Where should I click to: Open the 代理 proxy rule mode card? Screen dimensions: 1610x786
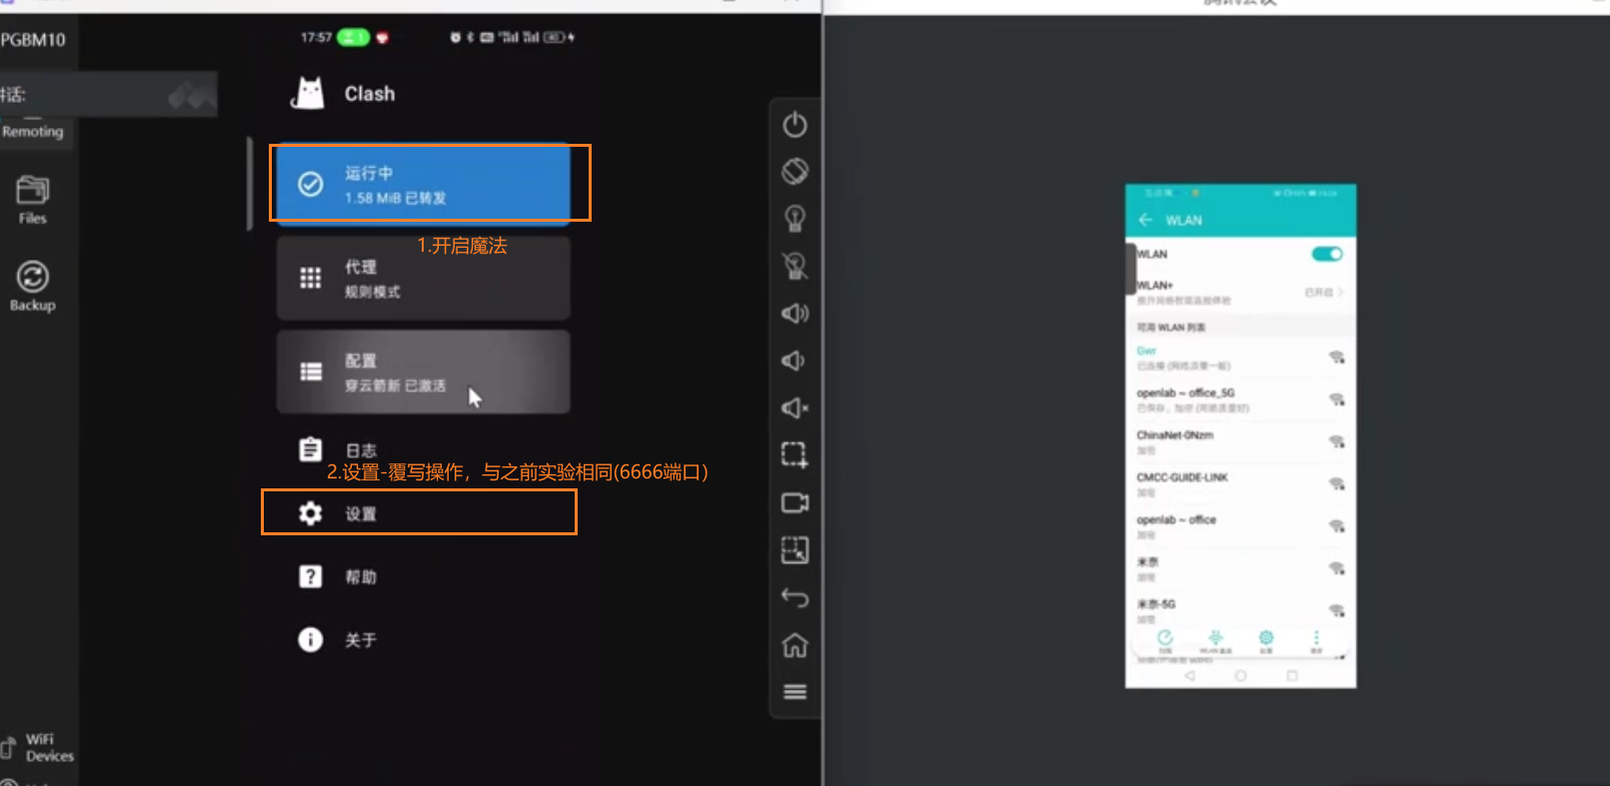(424, 279)
